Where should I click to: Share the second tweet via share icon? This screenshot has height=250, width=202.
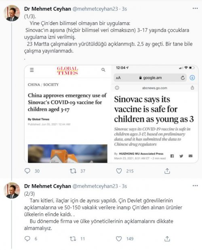click(x=167, y=239)
